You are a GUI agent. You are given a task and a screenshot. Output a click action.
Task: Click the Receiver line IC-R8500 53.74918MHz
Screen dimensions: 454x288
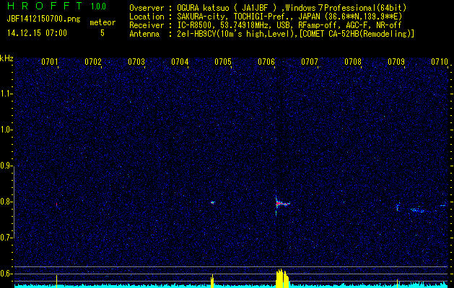[266, 25]
